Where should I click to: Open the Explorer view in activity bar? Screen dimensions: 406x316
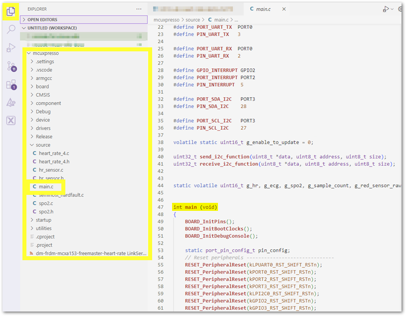[x=10, y=11]
